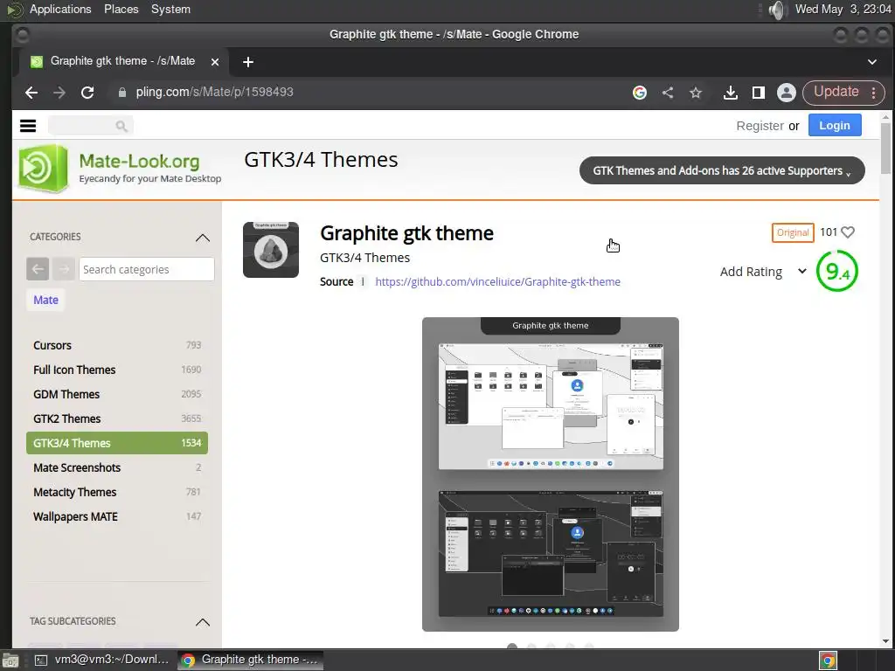Click categories back arrow button
Image resolution: width=895 pixels, height=671 pixels.
[38, 269]
